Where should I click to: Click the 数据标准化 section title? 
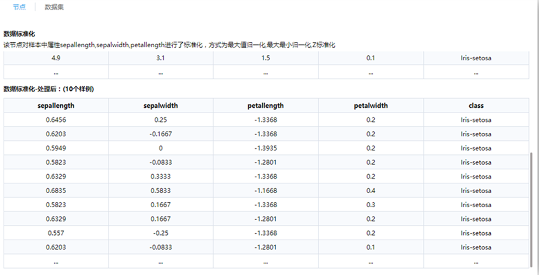(x=19, y=34)
